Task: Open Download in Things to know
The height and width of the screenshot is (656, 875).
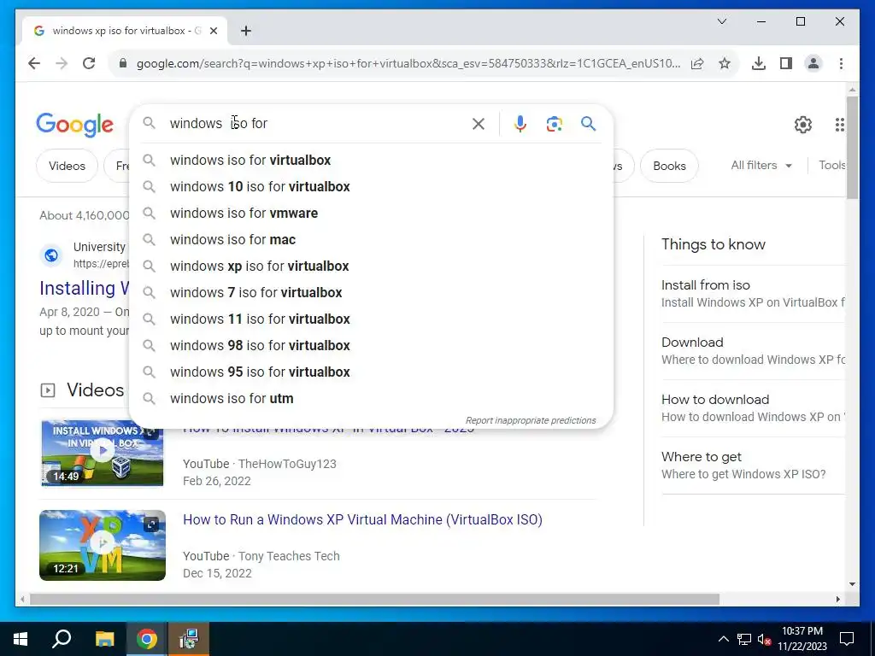Action: [752, 351]
